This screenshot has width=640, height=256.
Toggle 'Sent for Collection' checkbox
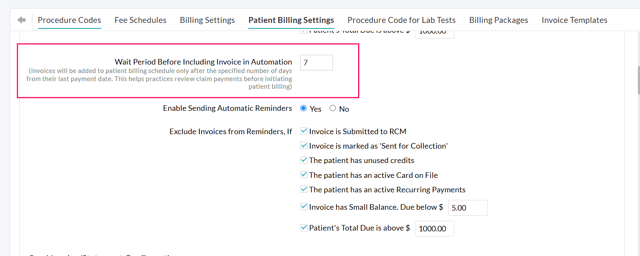304,146
